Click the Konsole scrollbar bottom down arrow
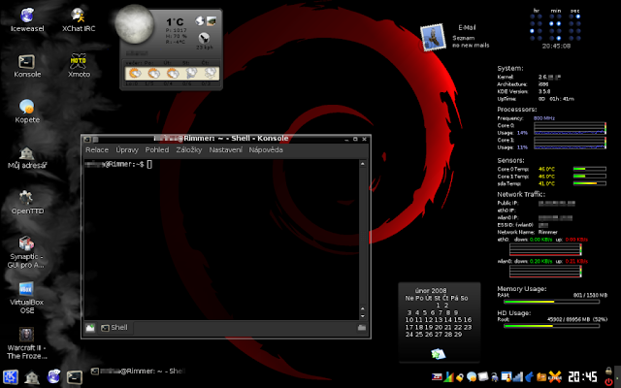Viewport: 621px width, 388px height. [x=363, y=316]
